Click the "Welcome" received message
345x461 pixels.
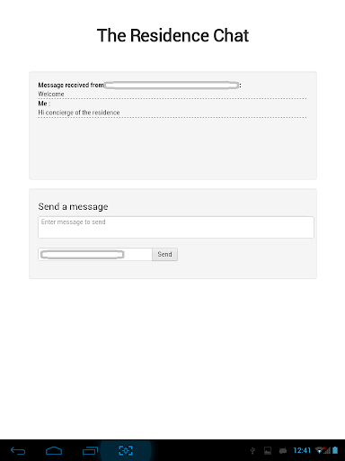coord(51,94)
